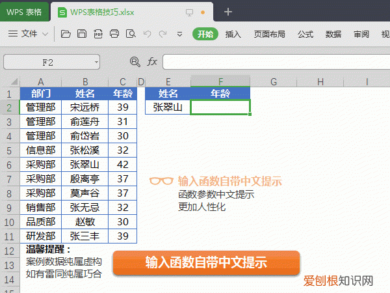The image size is (390, 293).
Task: Click the new tab plus button
Action: coord(228,12)
